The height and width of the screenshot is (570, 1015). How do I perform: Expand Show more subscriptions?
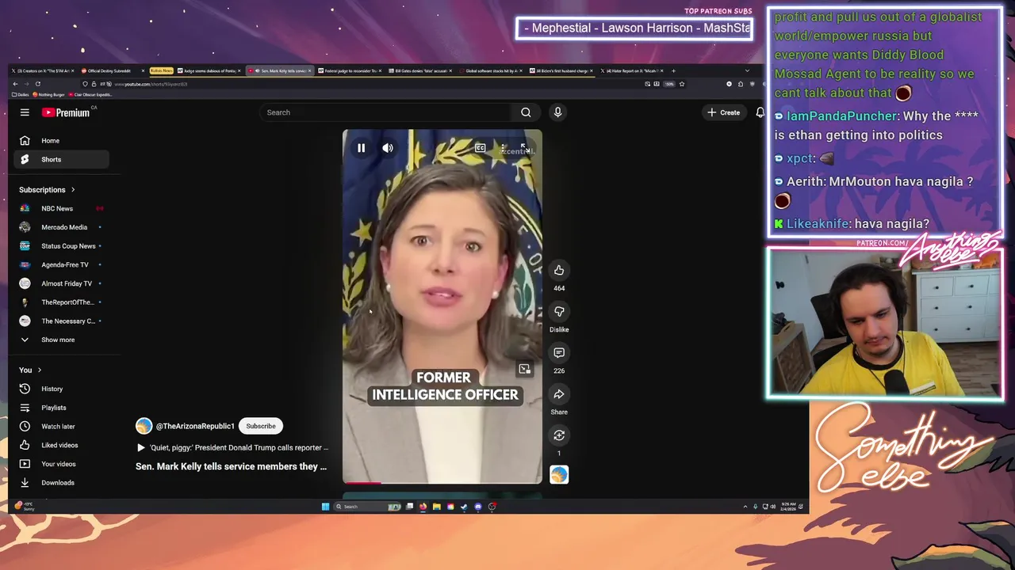pyautogui.click(x=60, y=340)
